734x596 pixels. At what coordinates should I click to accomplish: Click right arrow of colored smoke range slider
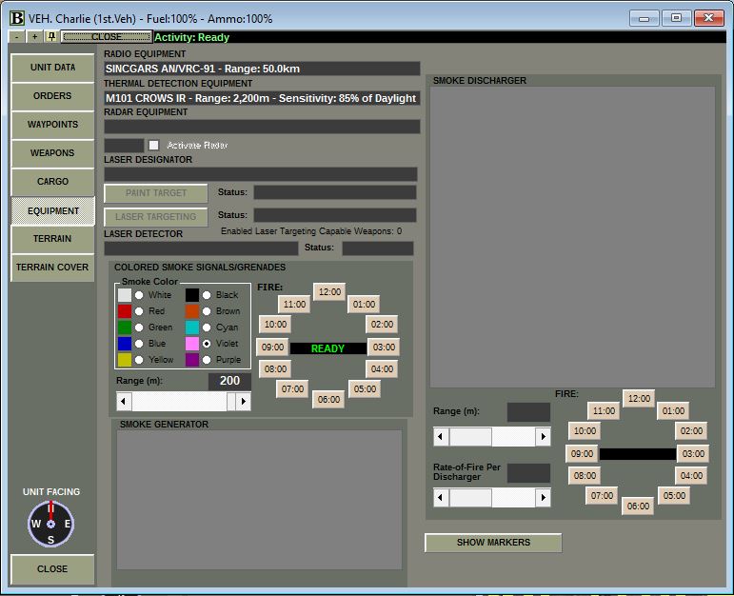pyautogui.click(x=244, y=401)
